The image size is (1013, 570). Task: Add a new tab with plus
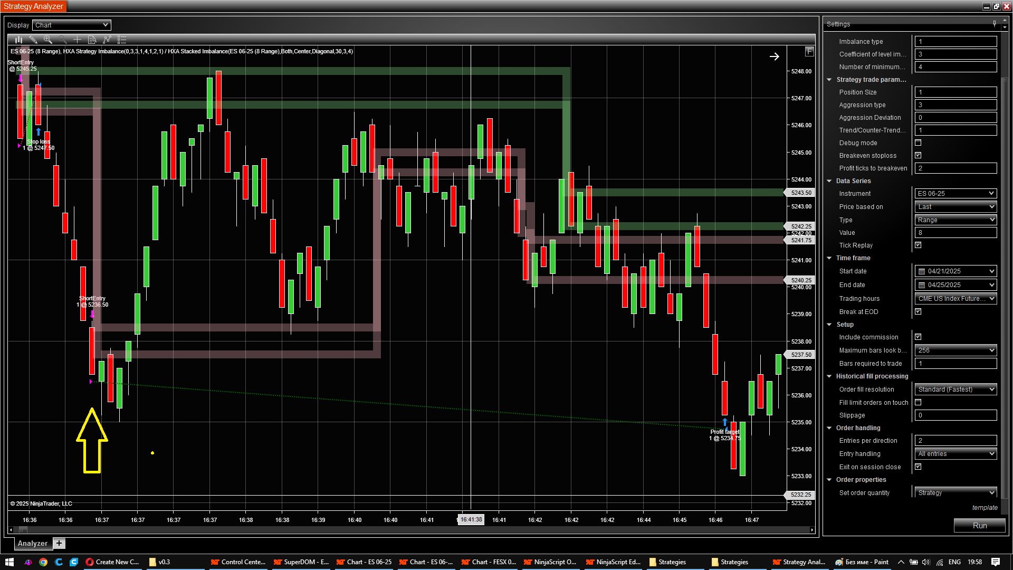(x=59, y=543)
